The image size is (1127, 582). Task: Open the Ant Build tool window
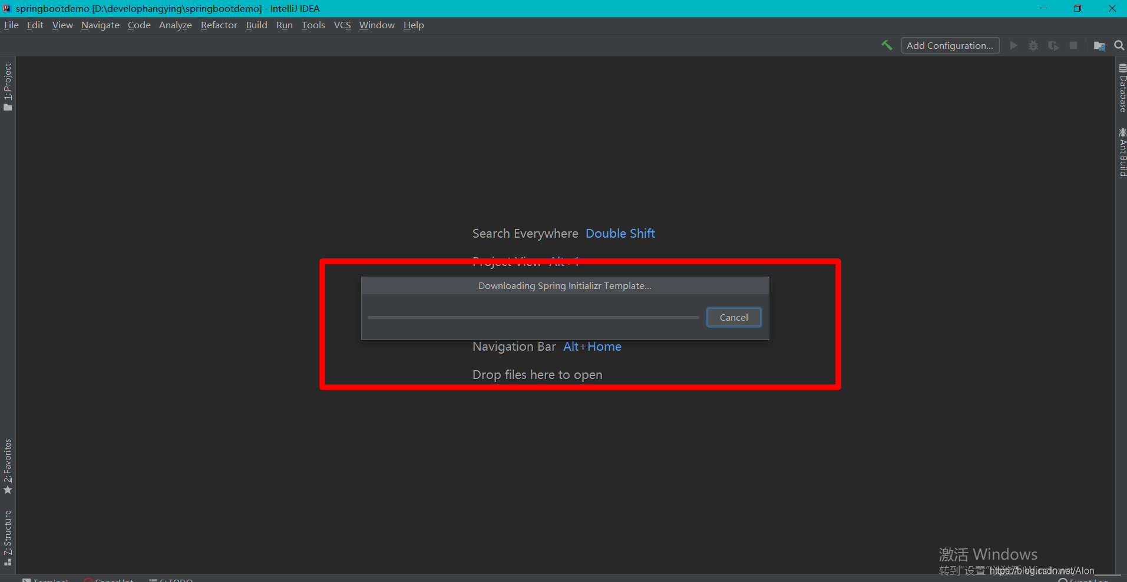[x=1122, y=152]
